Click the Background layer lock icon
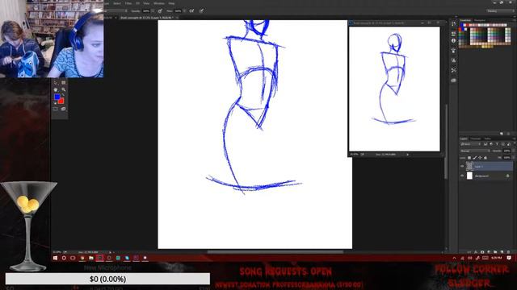Viewport: 517px width, 290px height. (x=507, y=176)
